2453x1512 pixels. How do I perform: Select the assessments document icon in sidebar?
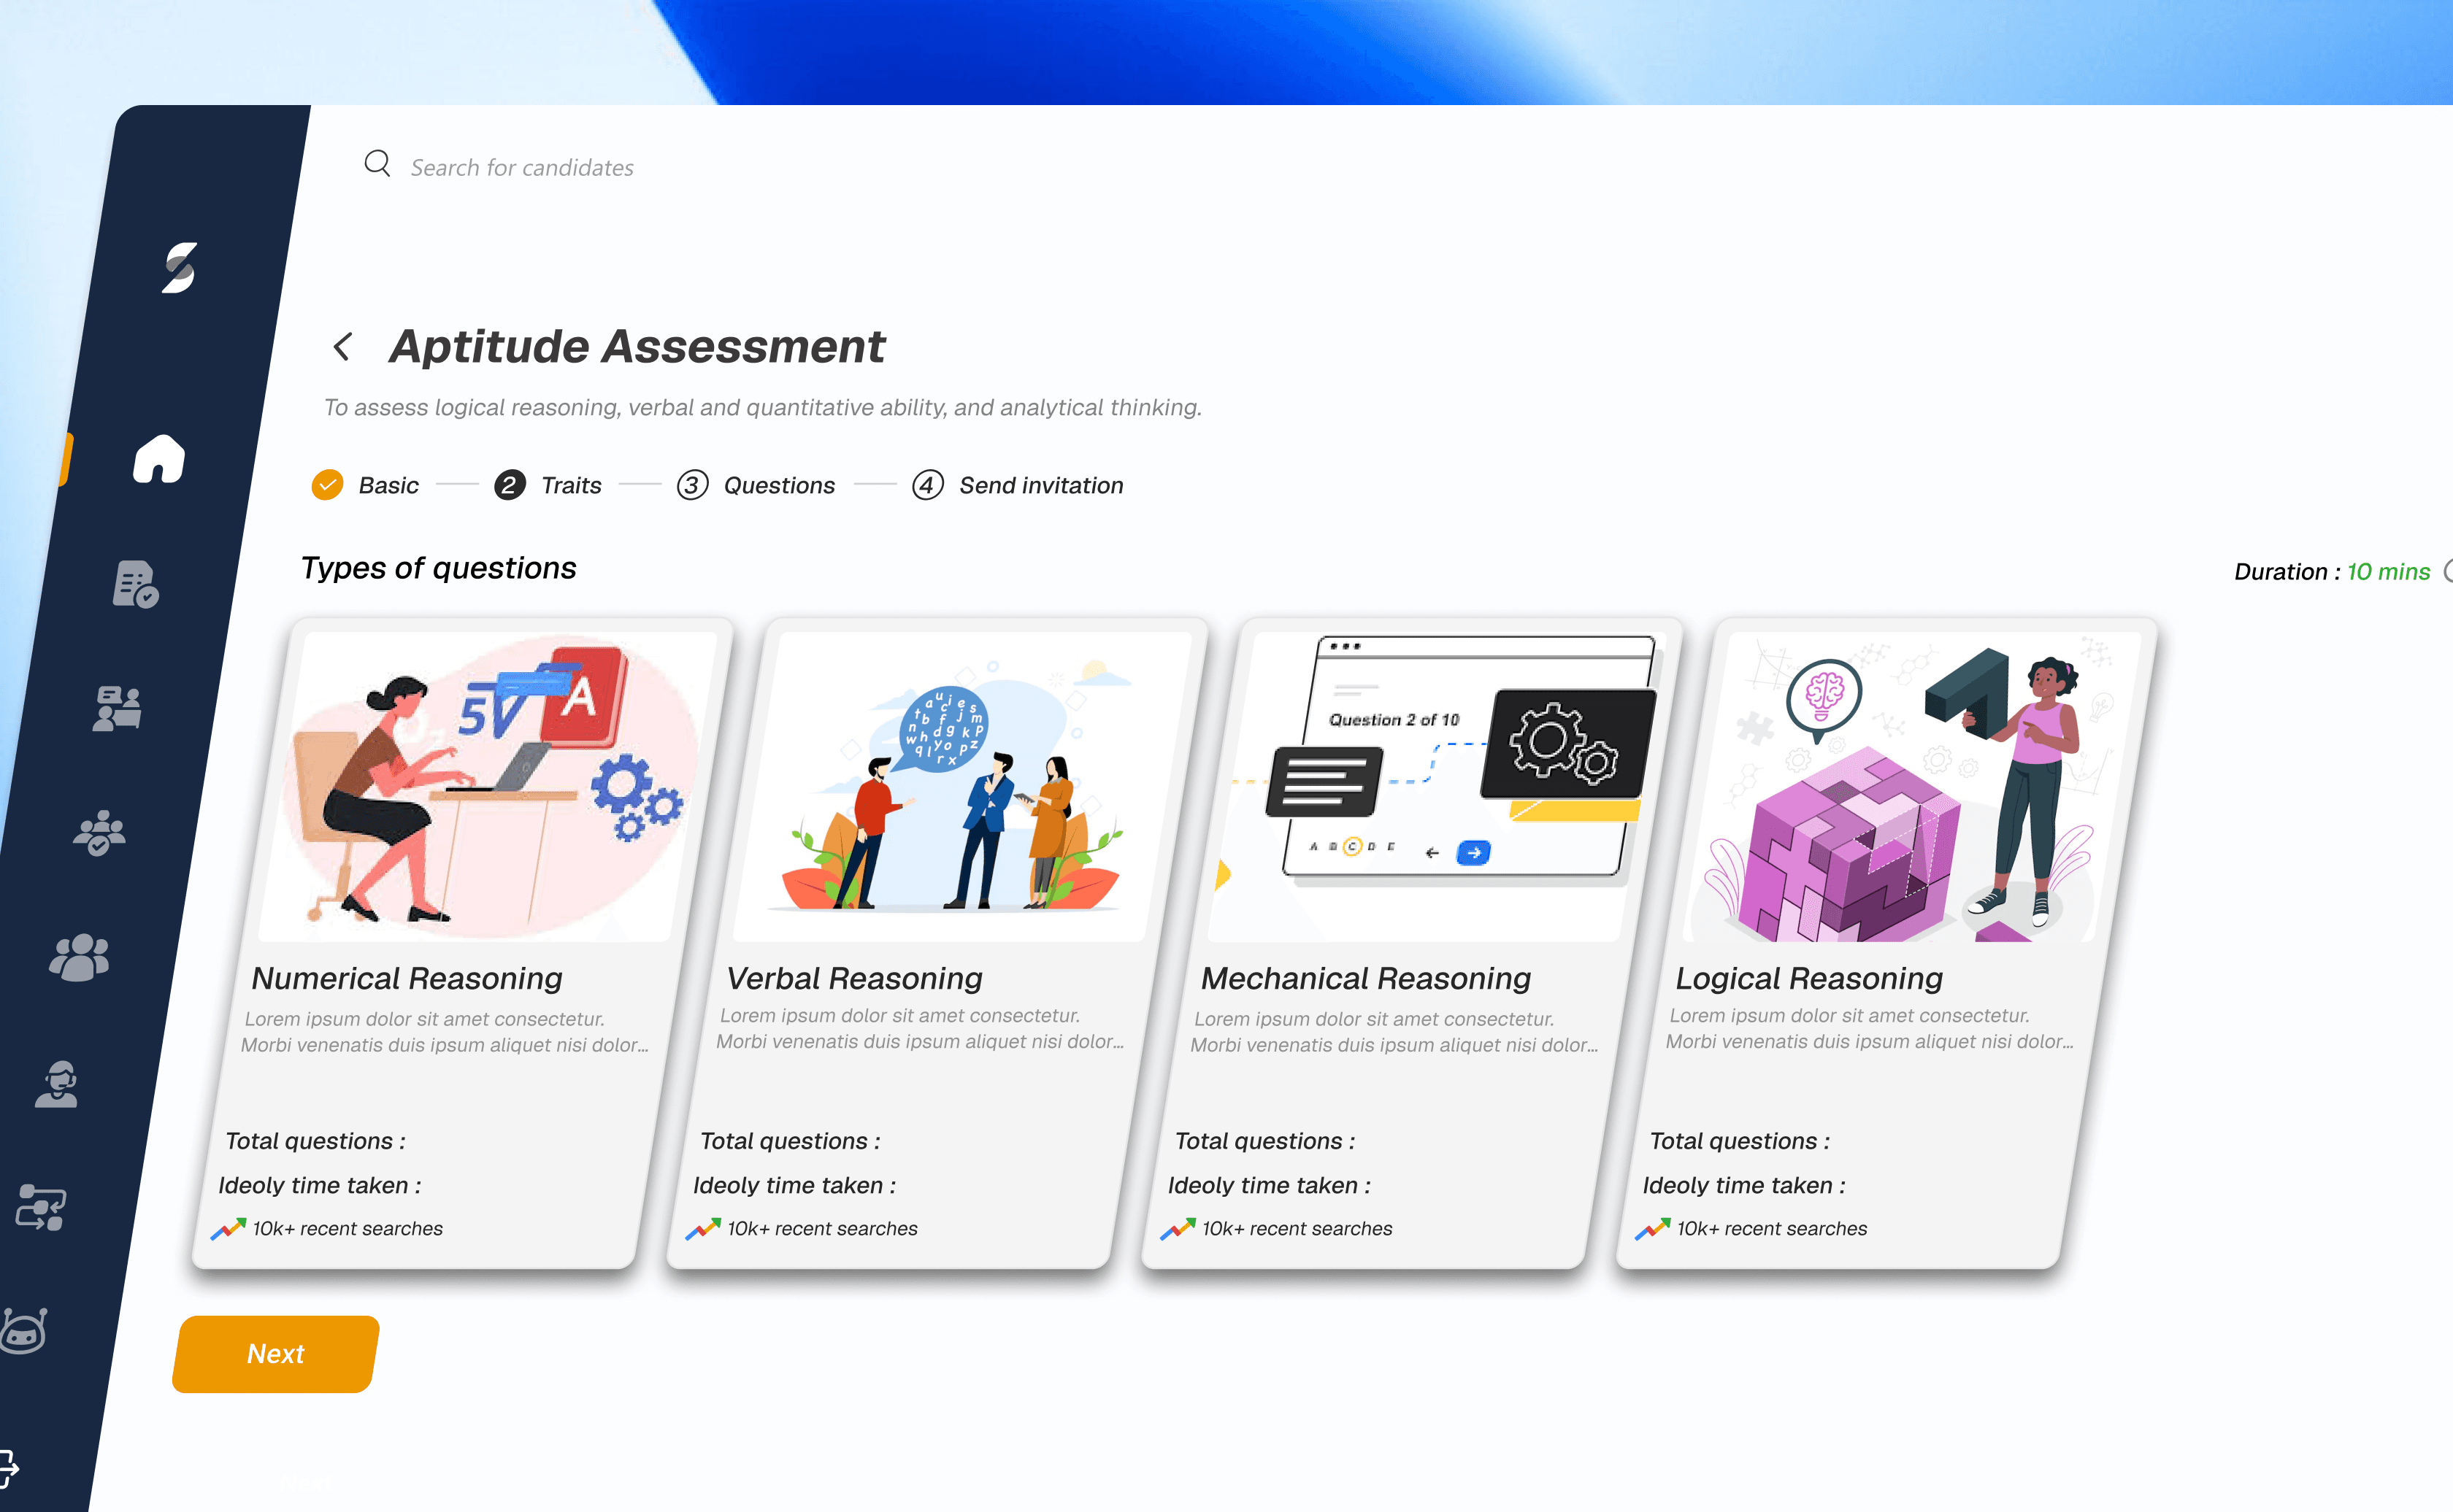[x=134, y=584]
